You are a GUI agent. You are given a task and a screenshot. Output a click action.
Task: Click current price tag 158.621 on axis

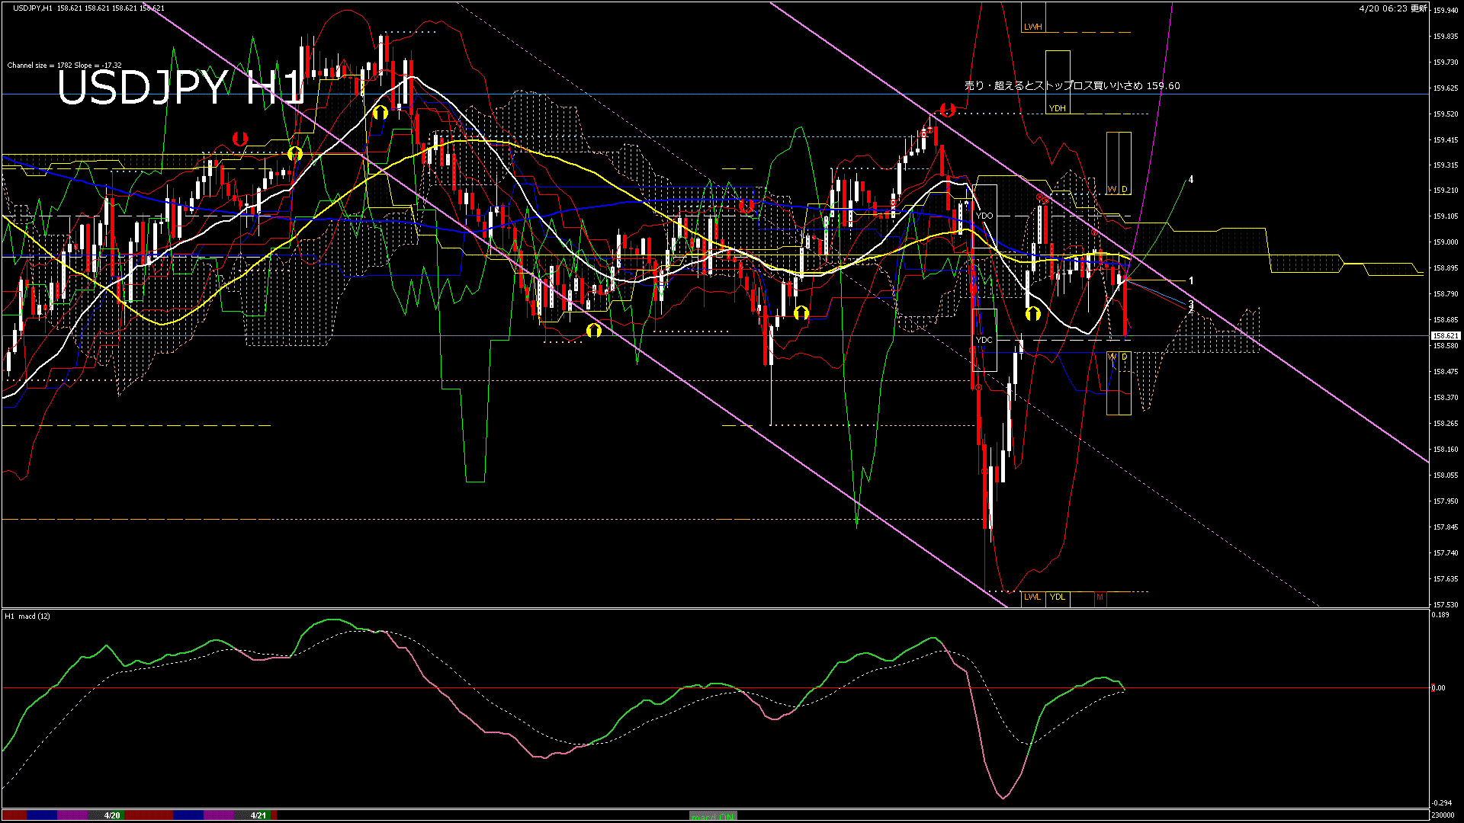(x=1445, y=336)
